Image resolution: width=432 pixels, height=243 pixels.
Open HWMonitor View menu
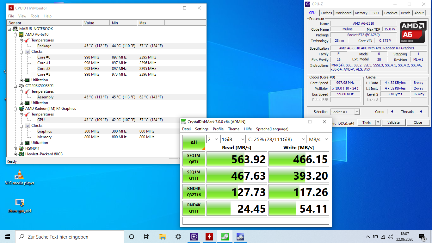tap(22, 16)
